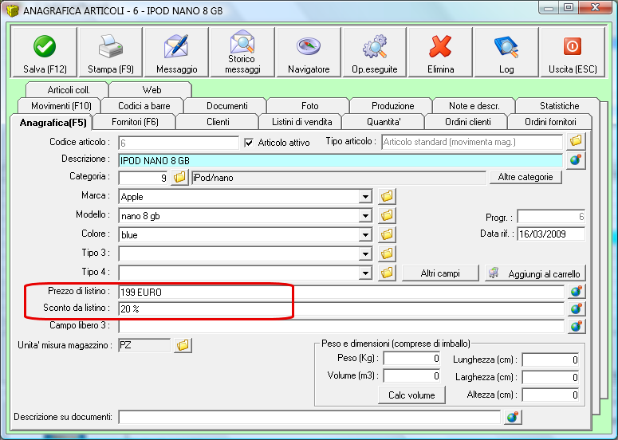Click the Salva (F12) green checkmark button
618x440 pixels.
tap(45, 52)
